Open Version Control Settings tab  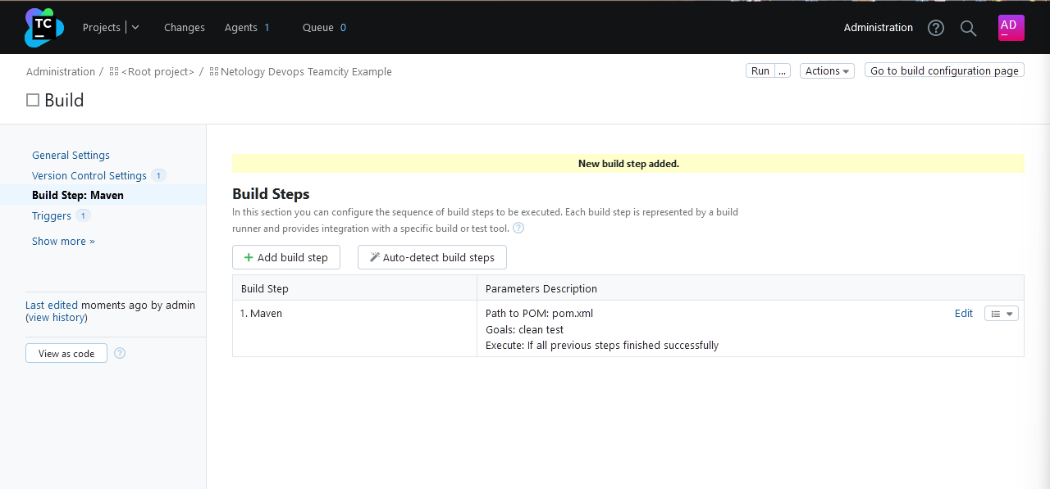point(89,175)
